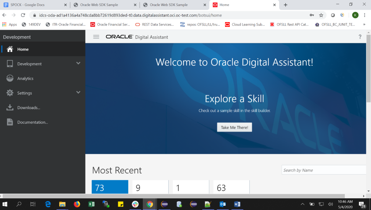The width and height of the screenshot is (371, 210).
Task: Select the Home browser tab
Action: (x=244, y=5)
